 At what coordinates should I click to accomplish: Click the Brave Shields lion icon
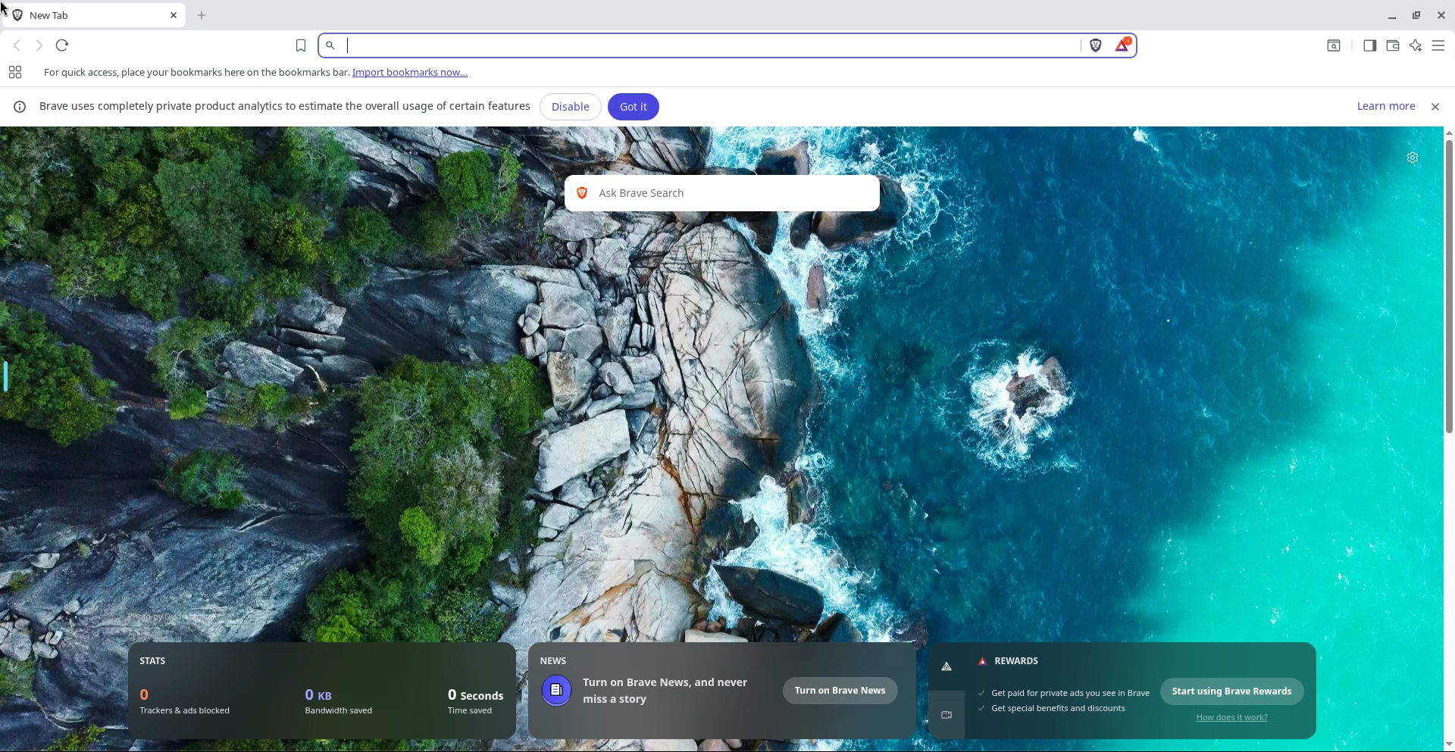coord(1095,45)
